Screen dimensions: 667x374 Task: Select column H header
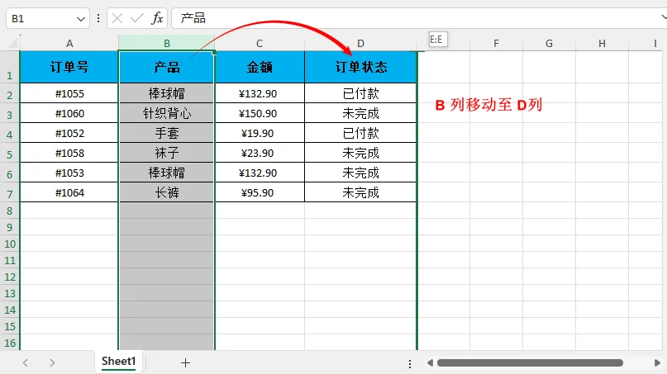click(x=602, y=44)
